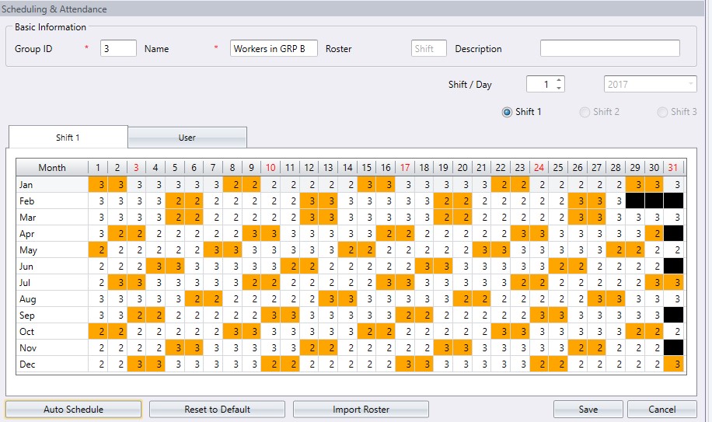712x422 pixels.
Task: Click the red day 24 column header
Action: click(x=539, y=167)
